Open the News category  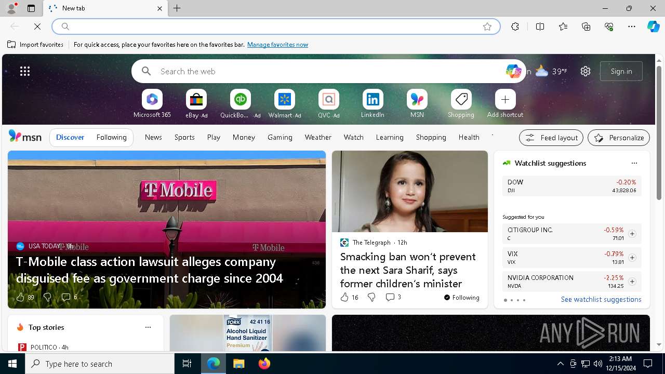pos(153,137)
